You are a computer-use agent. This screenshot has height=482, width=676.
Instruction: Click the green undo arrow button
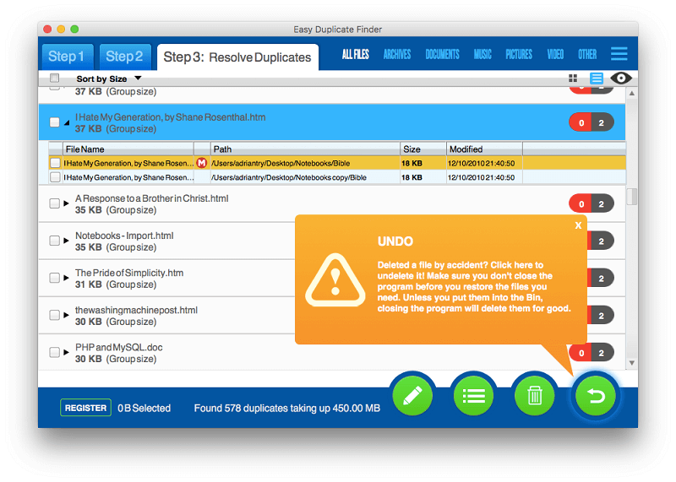[596, 395]
